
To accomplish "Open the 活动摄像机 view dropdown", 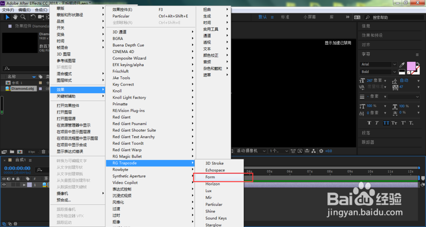I will click(x=250, y=151).
